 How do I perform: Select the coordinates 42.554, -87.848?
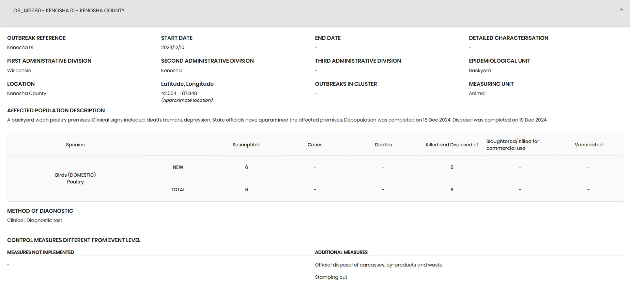(179, 93)
